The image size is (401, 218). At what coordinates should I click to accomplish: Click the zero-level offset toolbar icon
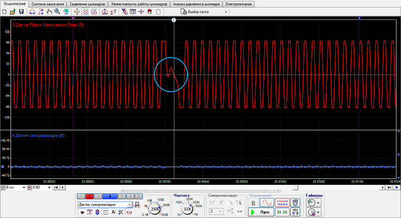113,12
